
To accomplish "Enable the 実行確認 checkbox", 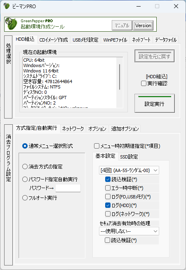I will 144,84.
